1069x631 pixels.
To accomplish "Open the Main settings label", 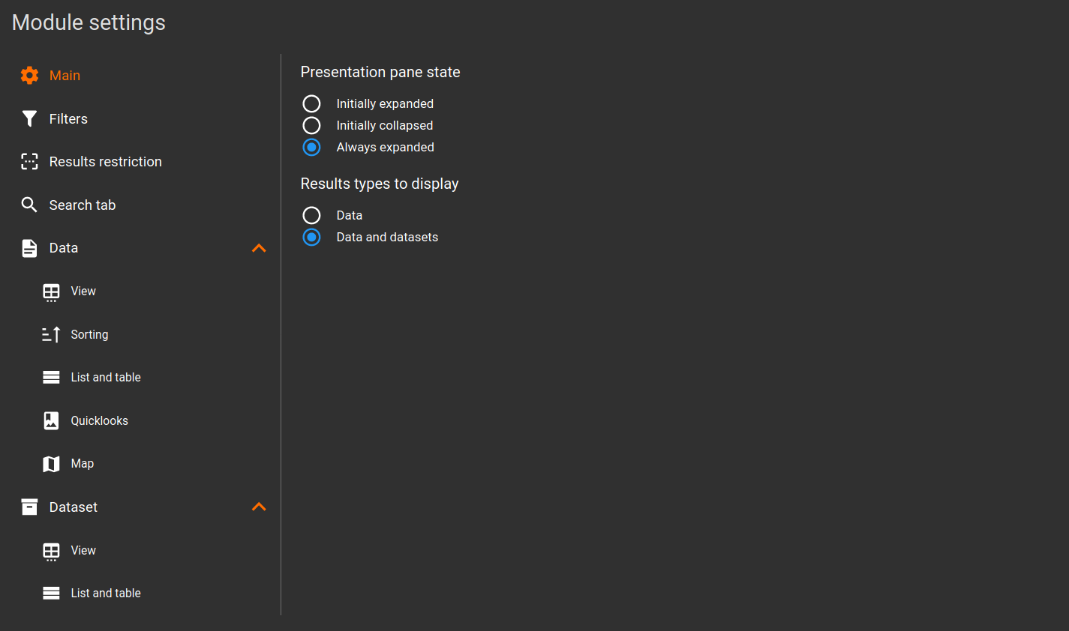I will pyautogui.click(x=65, y=76).
